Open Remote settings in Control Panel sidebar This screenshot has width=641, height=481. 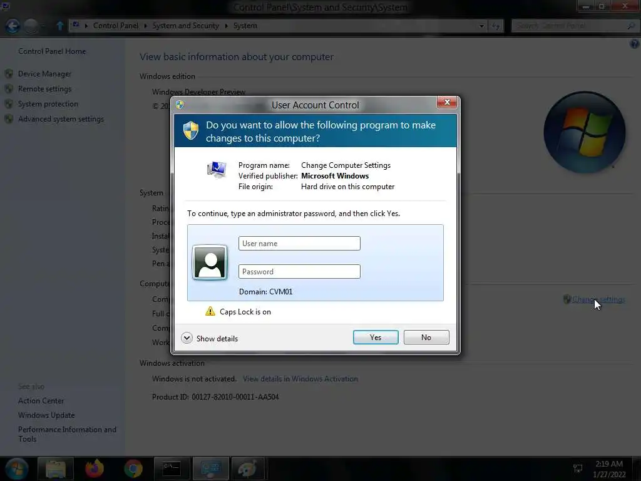pyautogui.click(x=44, y=89)
